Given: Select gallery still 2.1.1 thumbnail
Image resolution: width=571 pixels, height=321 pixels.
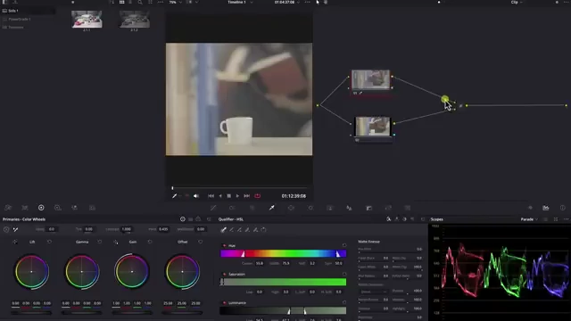Looking at the screenshot, I should pyautogui.click(x=87, y=20).
